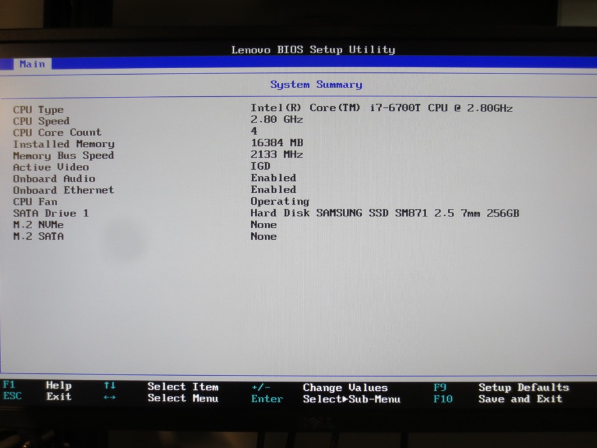
Task: Select the Memory Bus Speed label
Action: pos(64,156)
